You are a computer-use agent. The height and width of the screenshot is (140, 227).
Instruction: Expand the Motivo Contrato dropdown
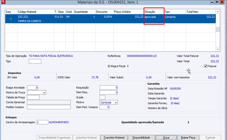[x=109, y=102]
